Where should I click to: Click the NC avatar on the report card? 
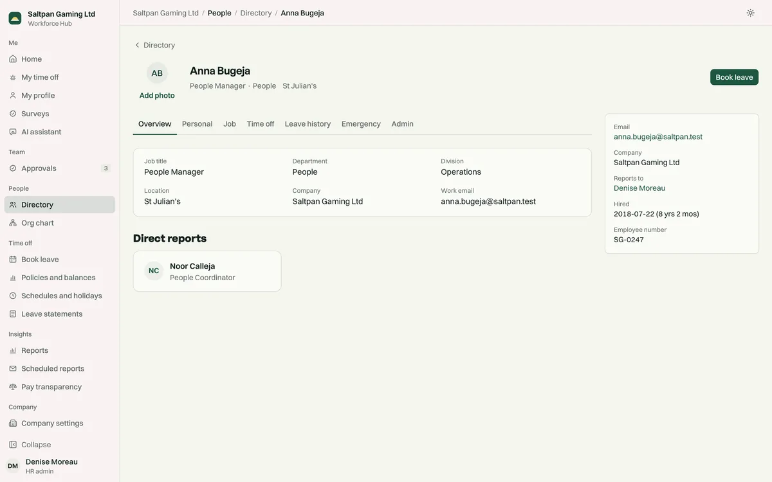point(154,271)
